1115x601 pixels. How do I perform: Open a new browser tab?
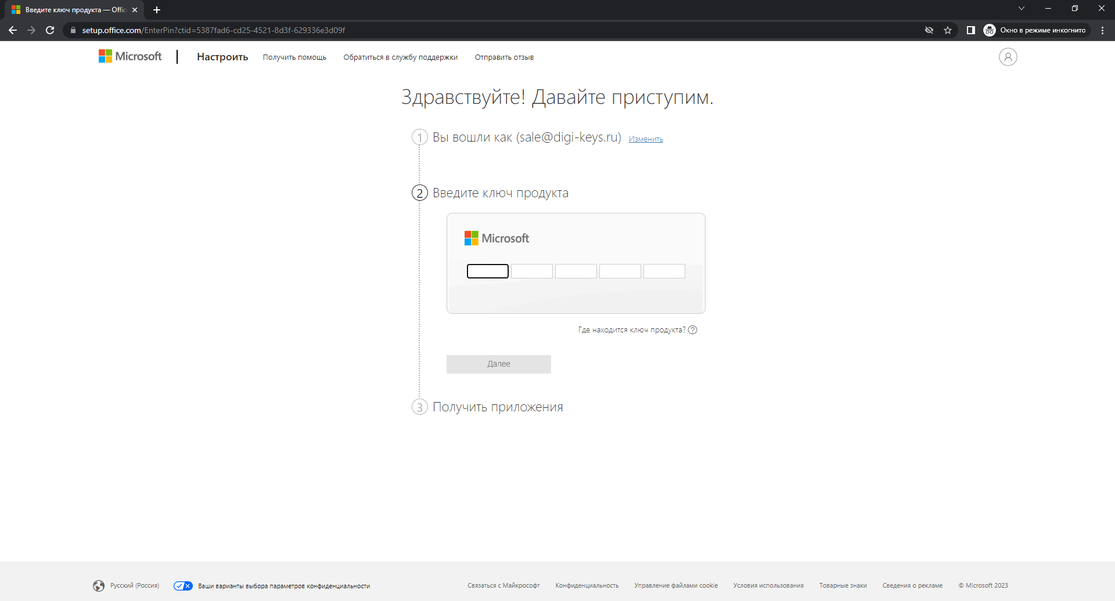157,10
